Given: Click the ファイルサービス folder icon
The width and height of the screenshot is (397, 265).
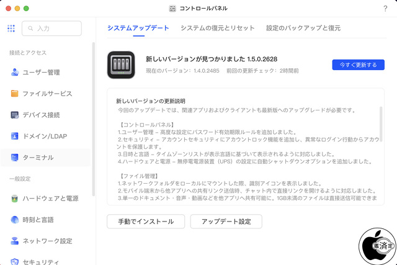Looking at the screenshot, I should [15, 94].
